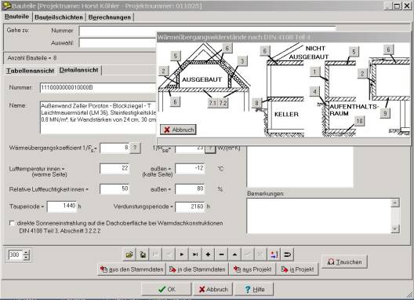414x300 pixels.
Task: Select the Detailansicht tab
Action: click(78, 70)
